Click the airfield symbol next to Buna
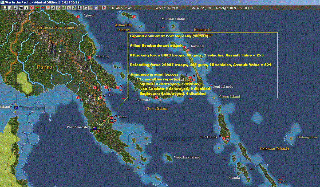The height and width of the screenshot is (187, 320). tap(115, 116)
